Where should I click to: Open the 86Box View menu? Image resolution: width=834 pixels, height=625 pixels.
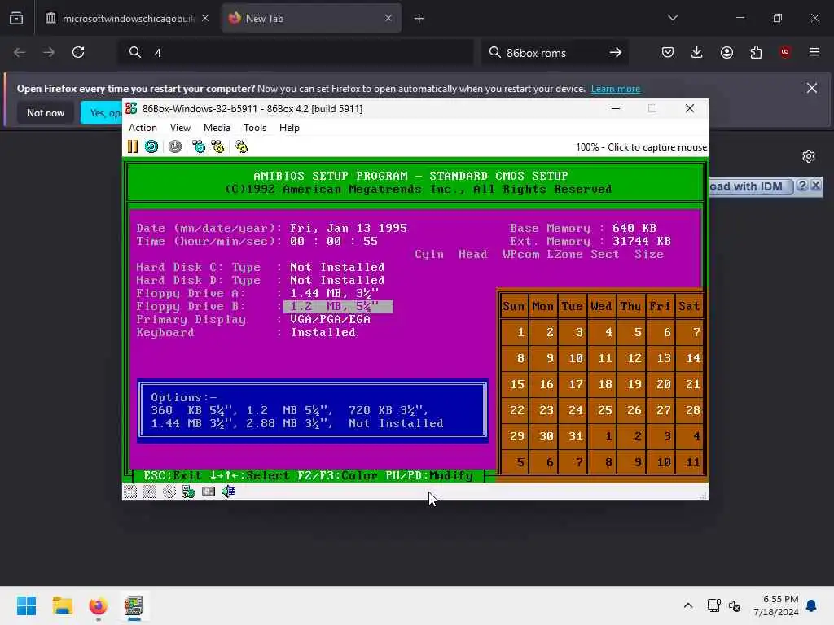[x=180, y=128]
